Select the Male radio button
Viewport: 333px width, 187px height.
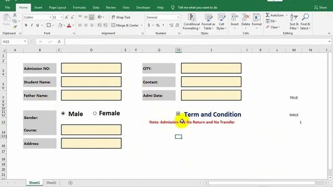tap(63, 113)
